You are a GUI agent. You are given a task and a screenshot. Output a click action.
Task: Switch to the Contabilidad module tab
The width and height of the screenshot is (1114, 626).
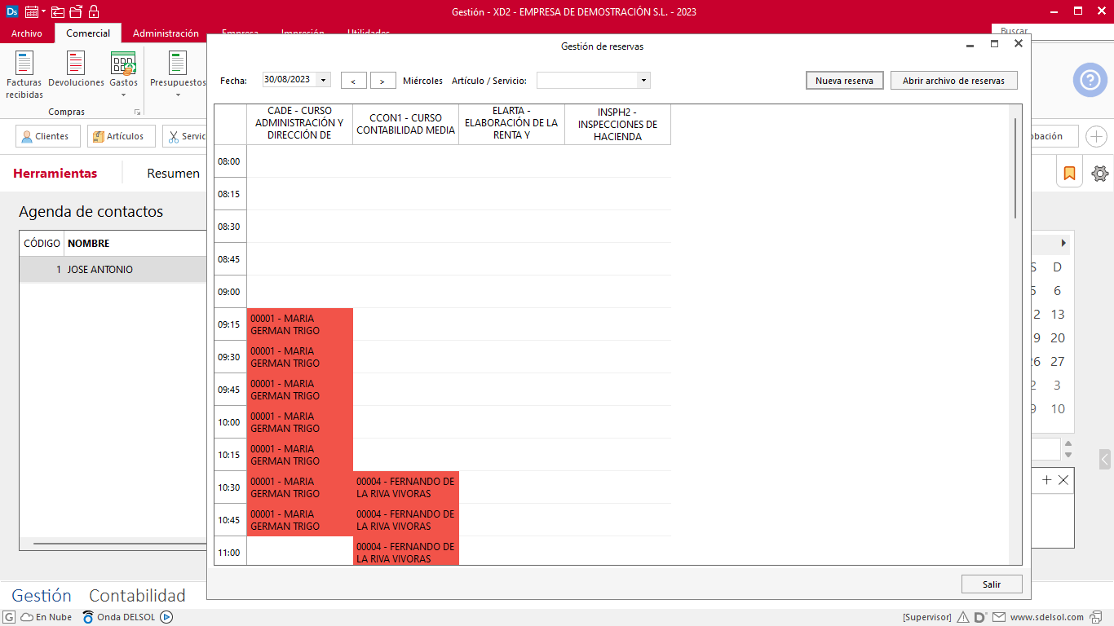coord(137,595)
